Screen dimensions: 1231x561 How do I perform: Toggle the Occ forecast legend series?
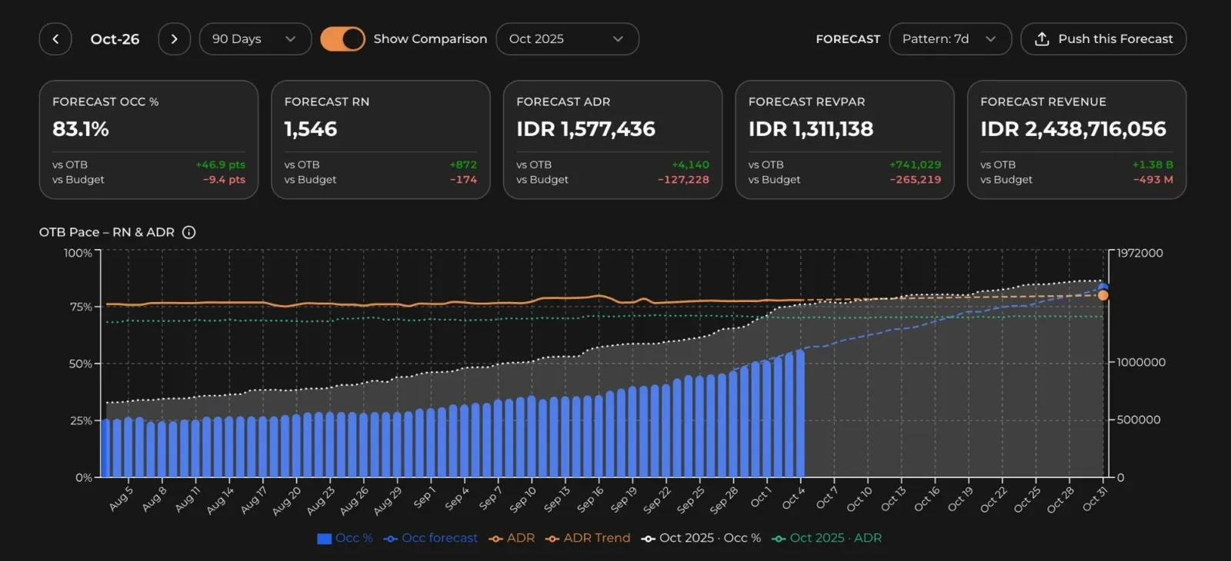point(431,538)
